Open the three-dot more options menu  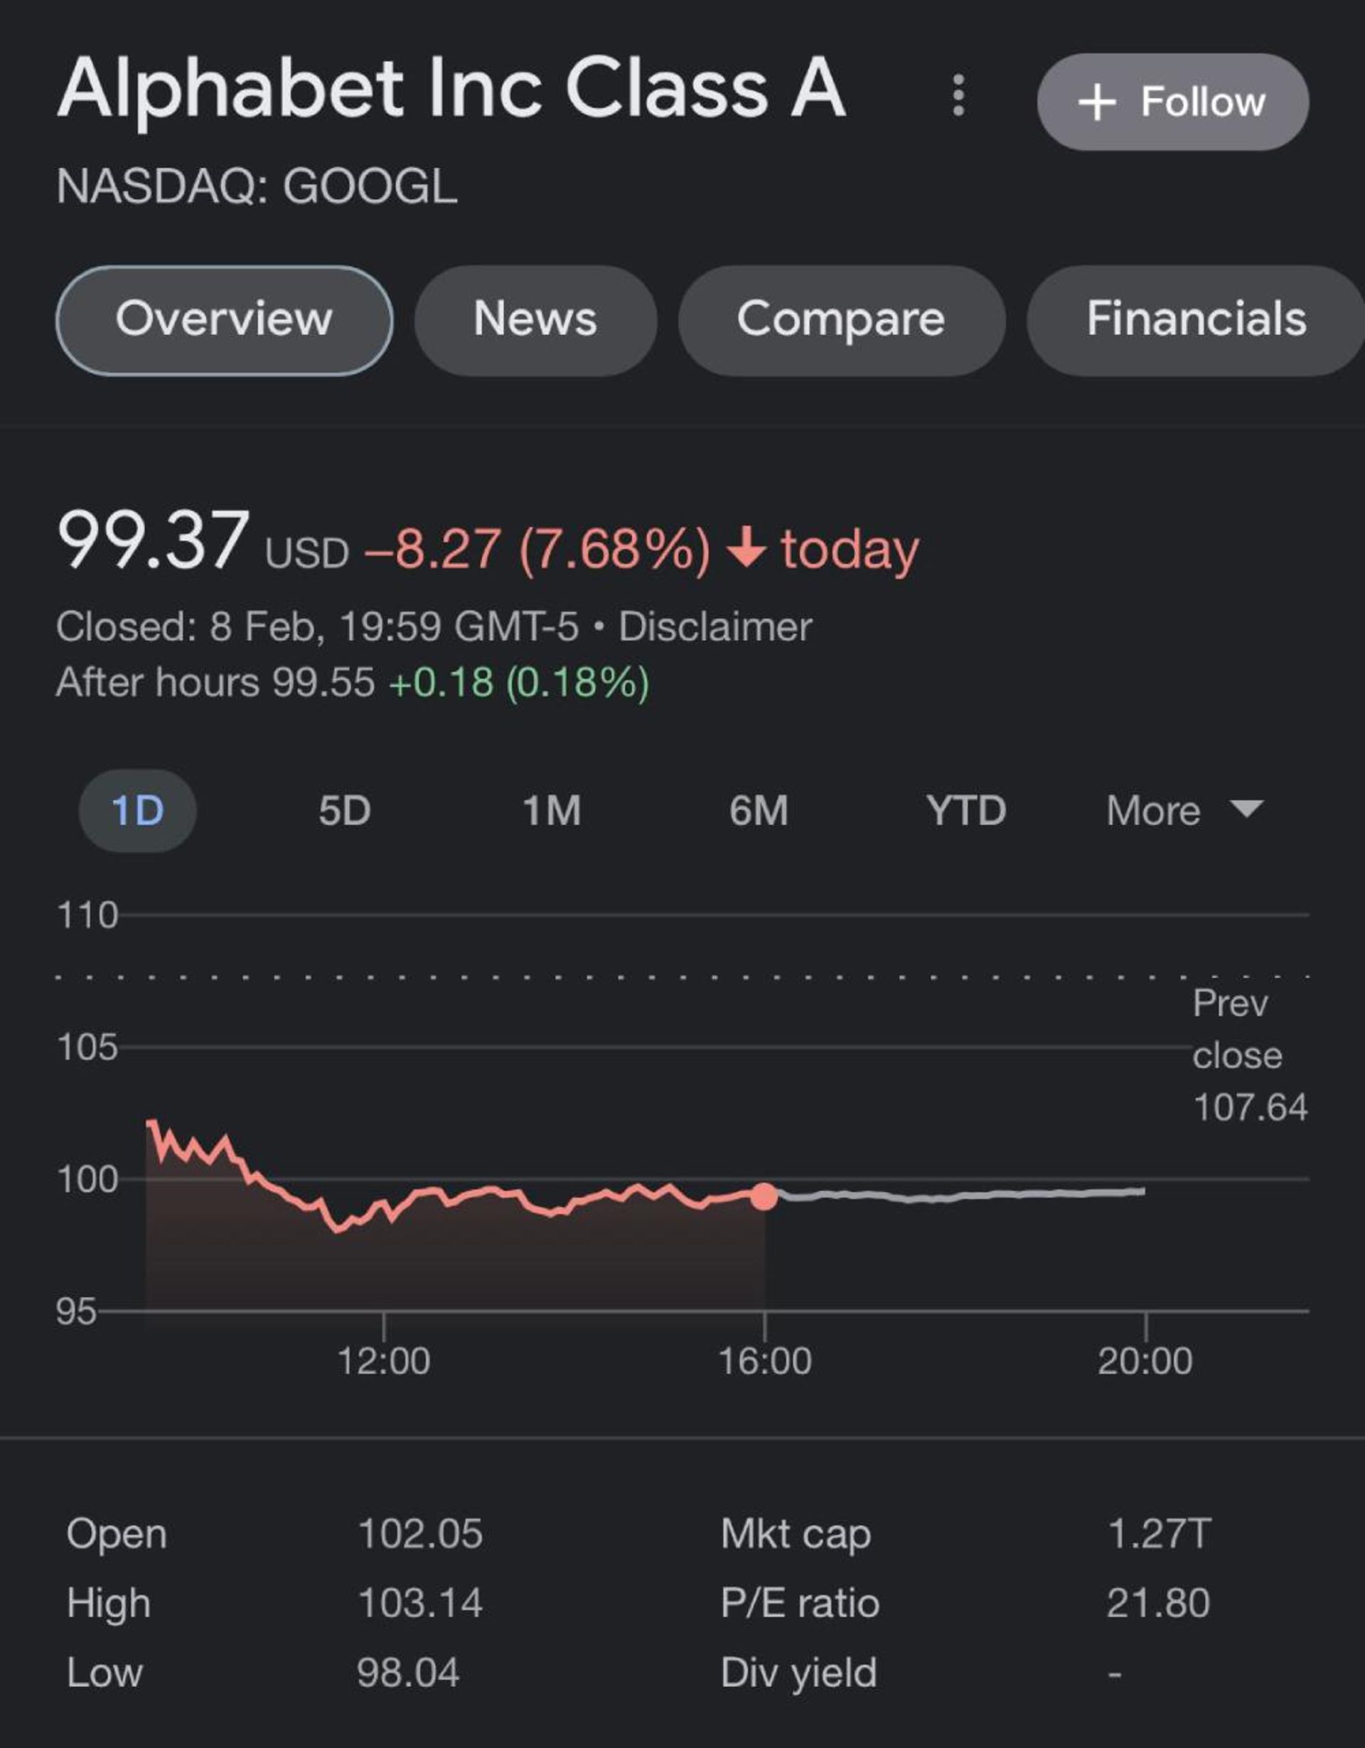(958, 96)
